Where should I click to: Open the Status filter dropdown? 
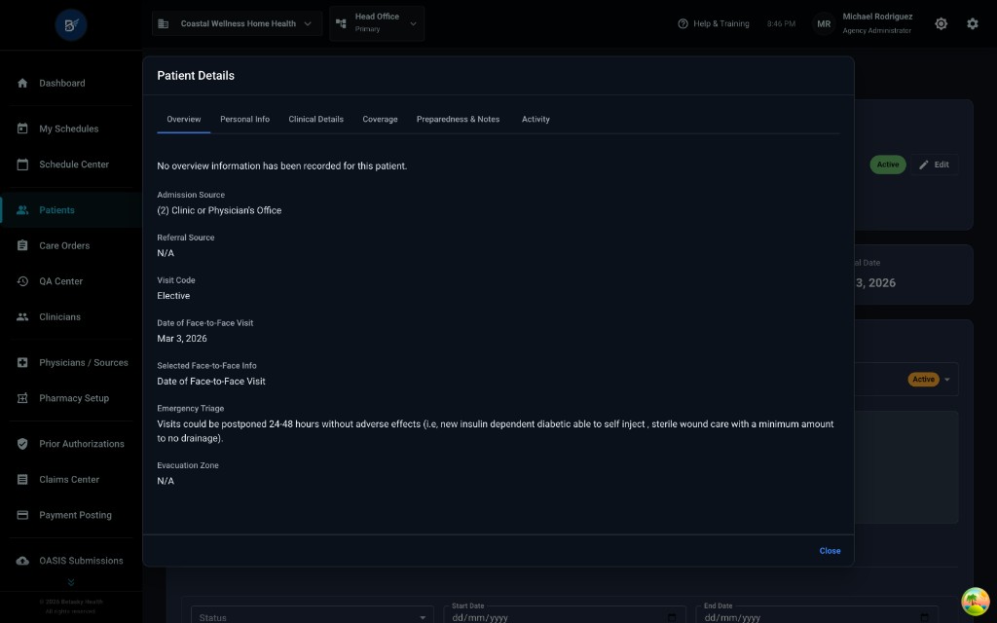click(x=312, y=616)
